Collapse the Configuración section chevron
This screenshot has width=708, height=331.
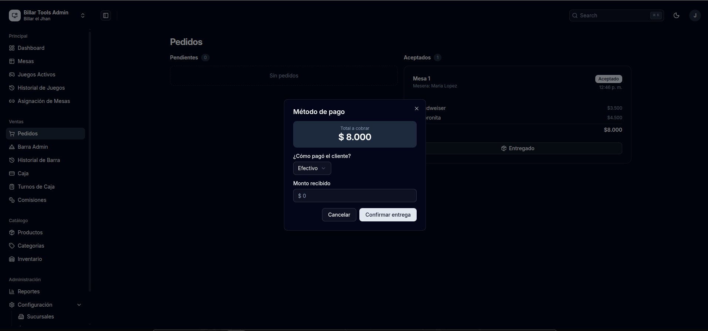(x=79, y=305)
